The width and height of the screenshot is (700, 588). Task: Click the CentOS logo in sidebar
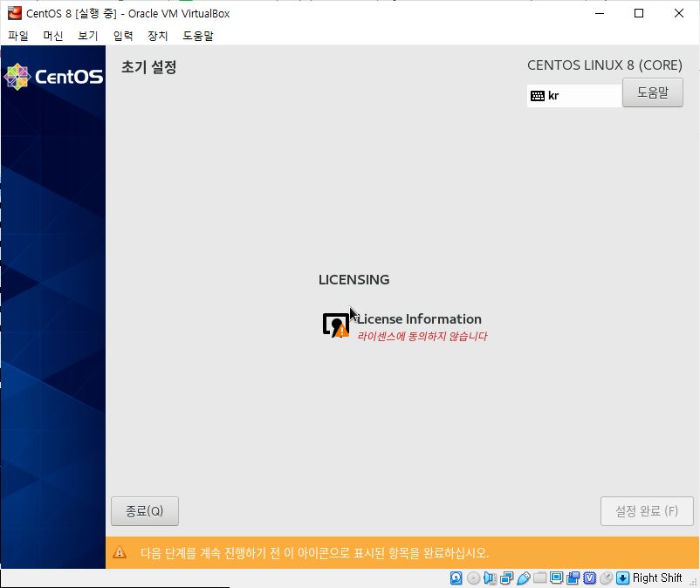pos(53,76)
